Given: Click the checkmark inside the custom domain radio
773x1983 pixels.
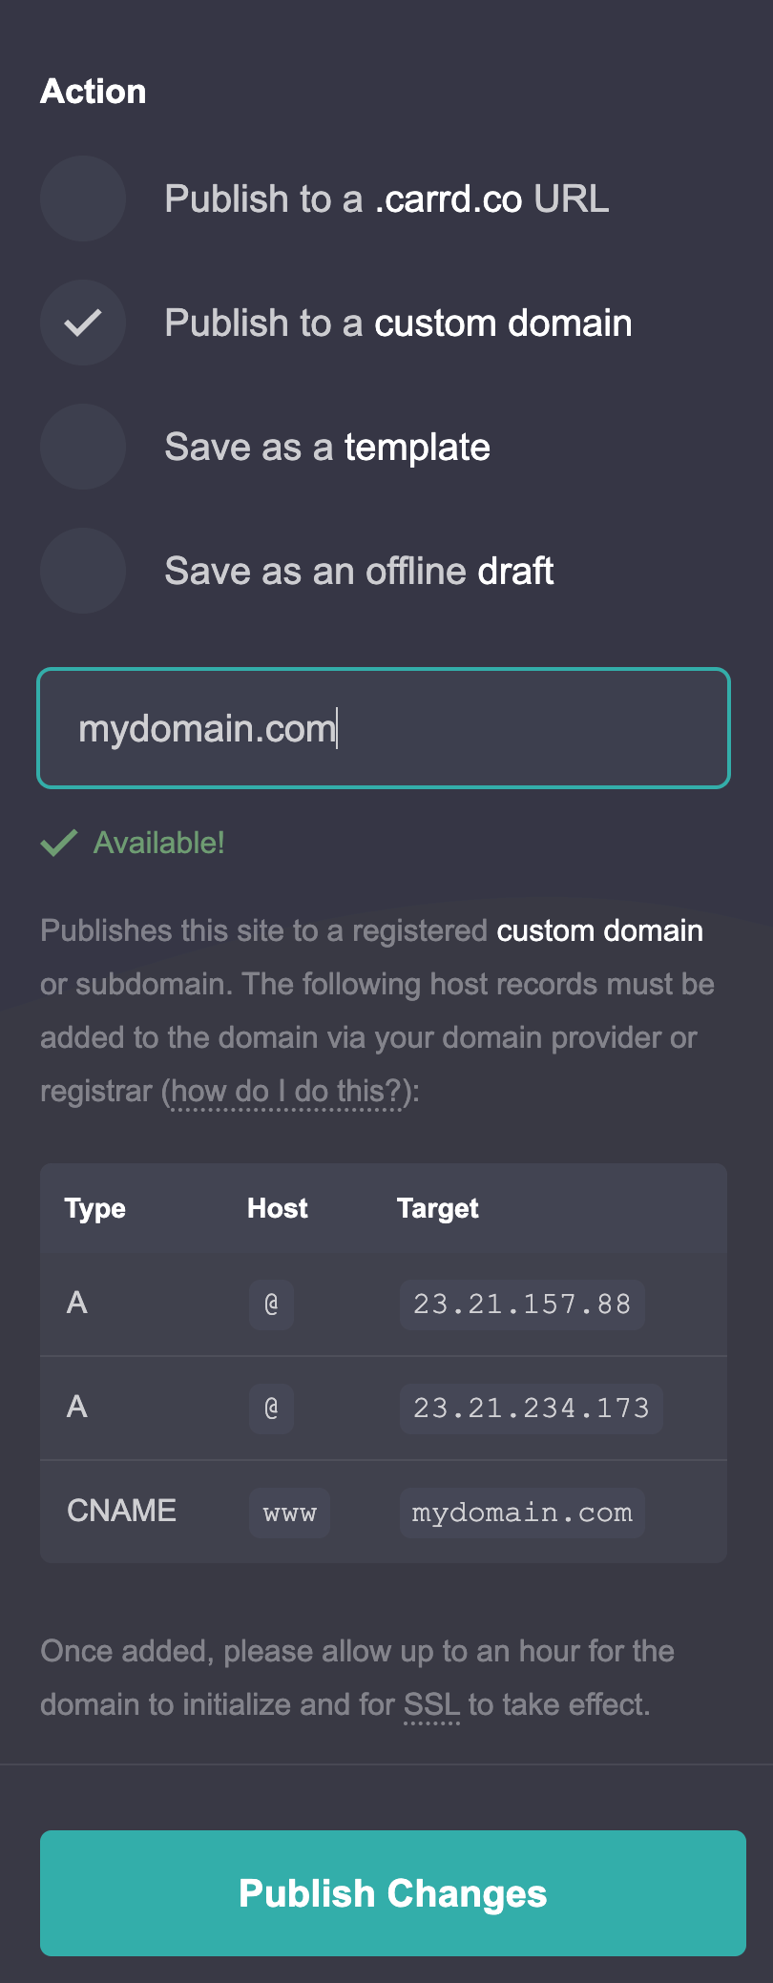Looking at the screenshot, I should point(82,323).
